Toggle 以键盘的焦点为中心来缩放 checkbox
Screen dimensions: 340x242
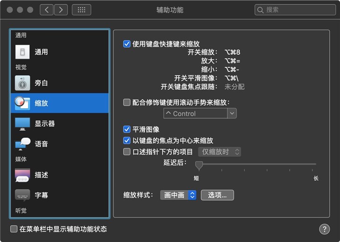tap(127, 140)
